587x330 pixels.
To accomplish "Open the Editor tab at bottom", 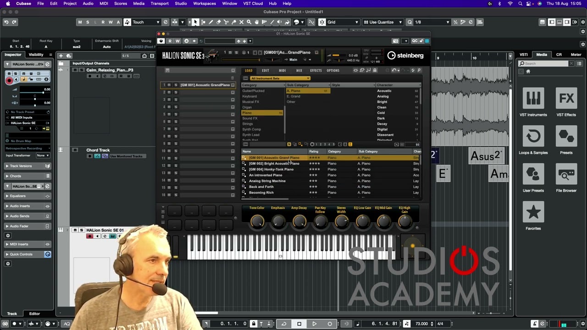I will click(34, 313).
